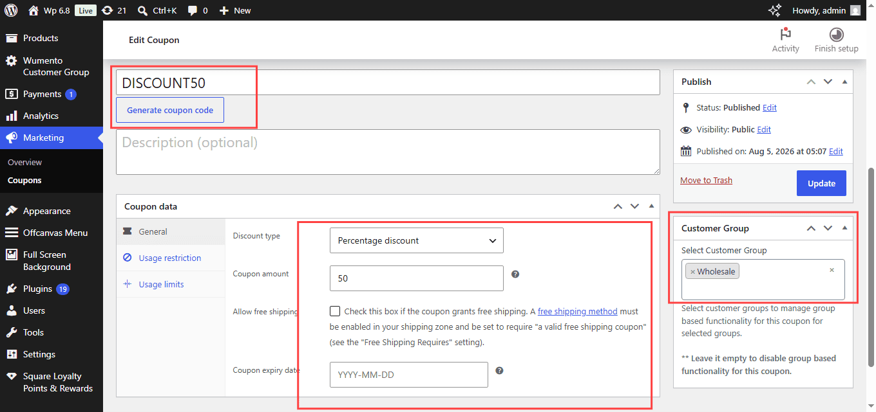Image resolution: width=876 pixels, height=412 pixels.
Task: Open the New content menu
Action: [235, 10]
